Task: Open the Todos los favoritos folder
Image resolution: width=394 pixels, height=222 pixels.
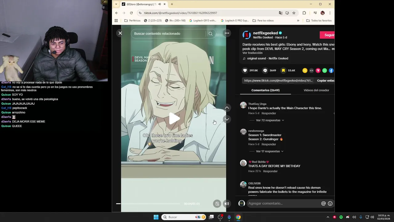Action: 319,21
